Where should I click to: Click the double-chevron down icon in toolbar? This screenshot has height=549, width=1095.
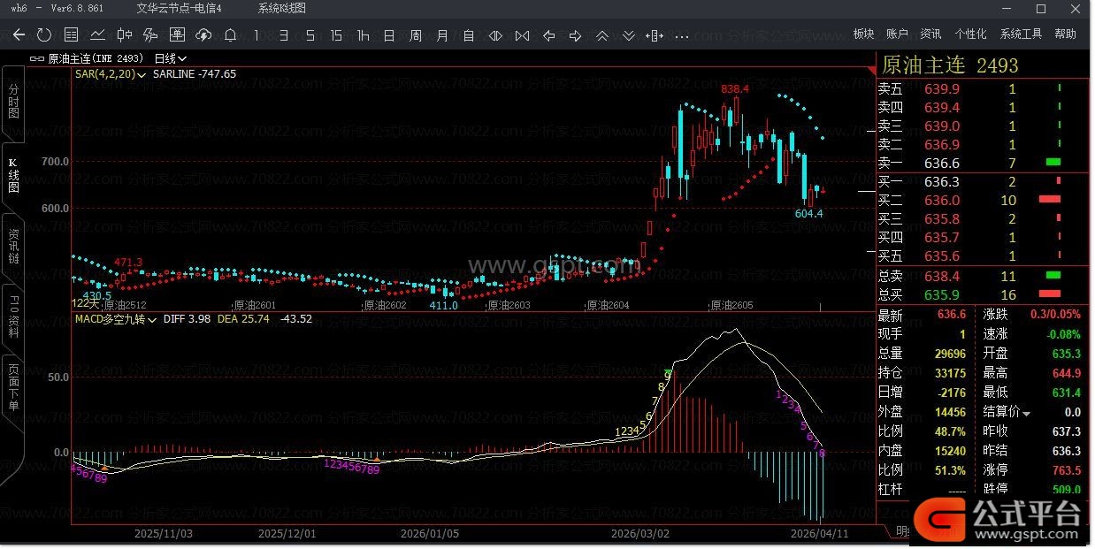[x=628, y=35]
